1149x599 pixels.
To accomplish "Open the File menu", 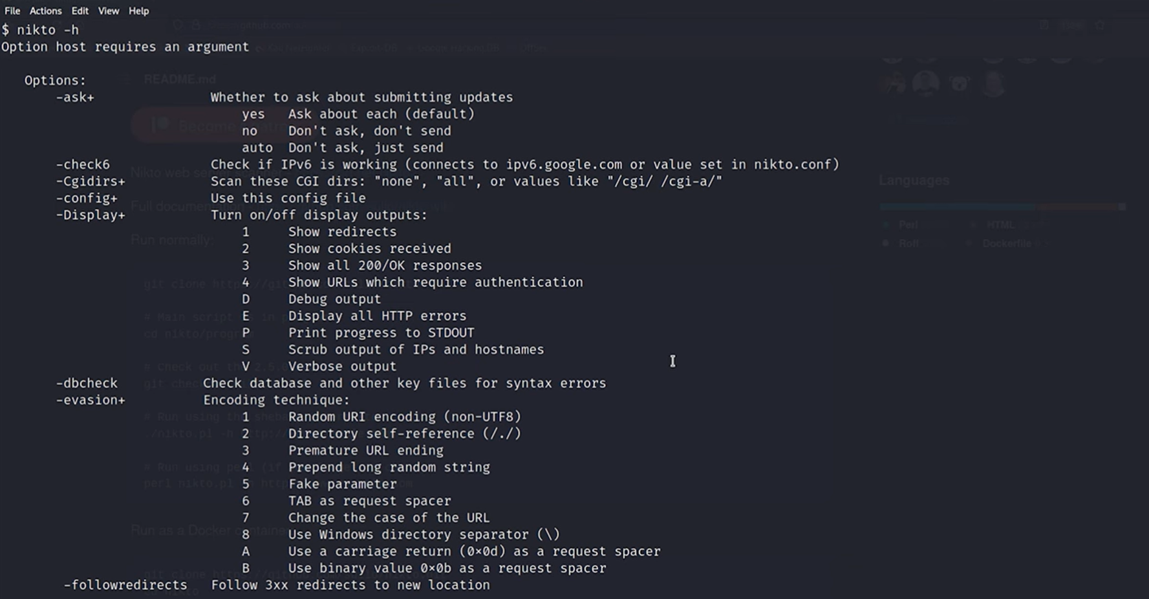I will pyautogui.click(x=12, y=11).
